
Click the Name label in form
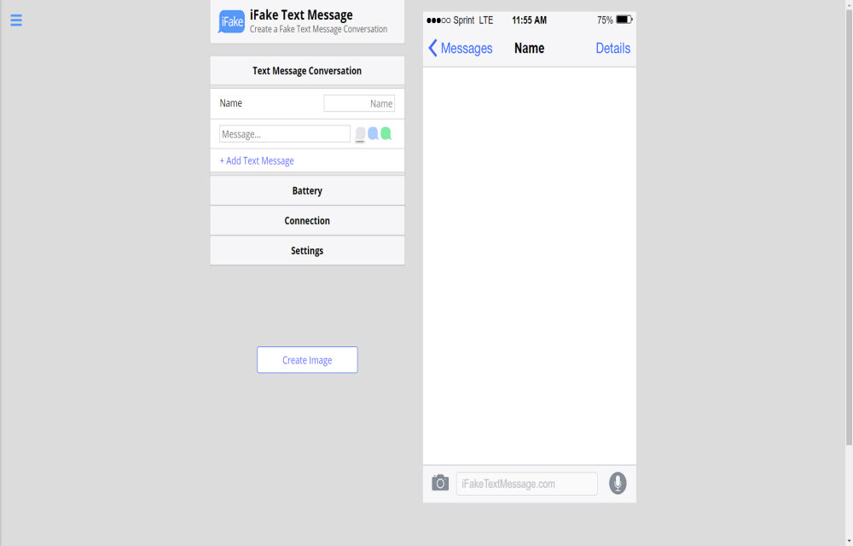click(230, 102)
